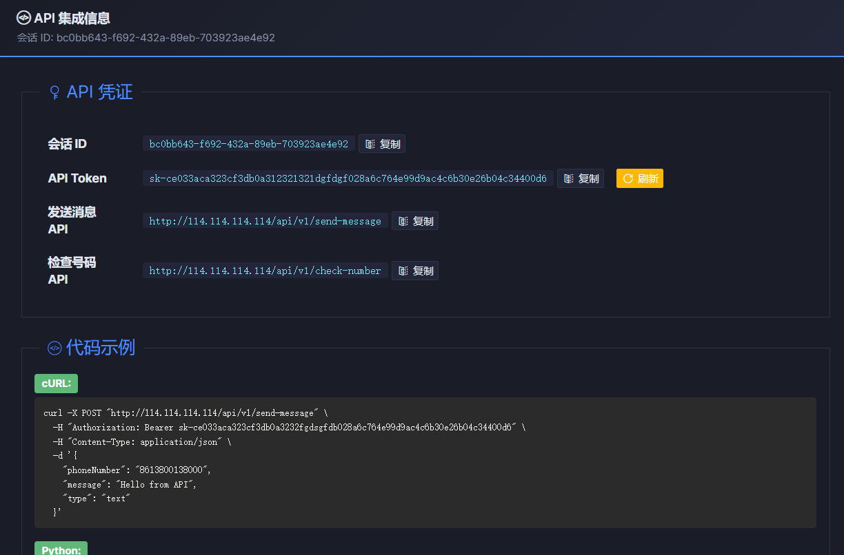Refresh the API Token
This screenshot has width=844, height=555.
click(640, 178)
